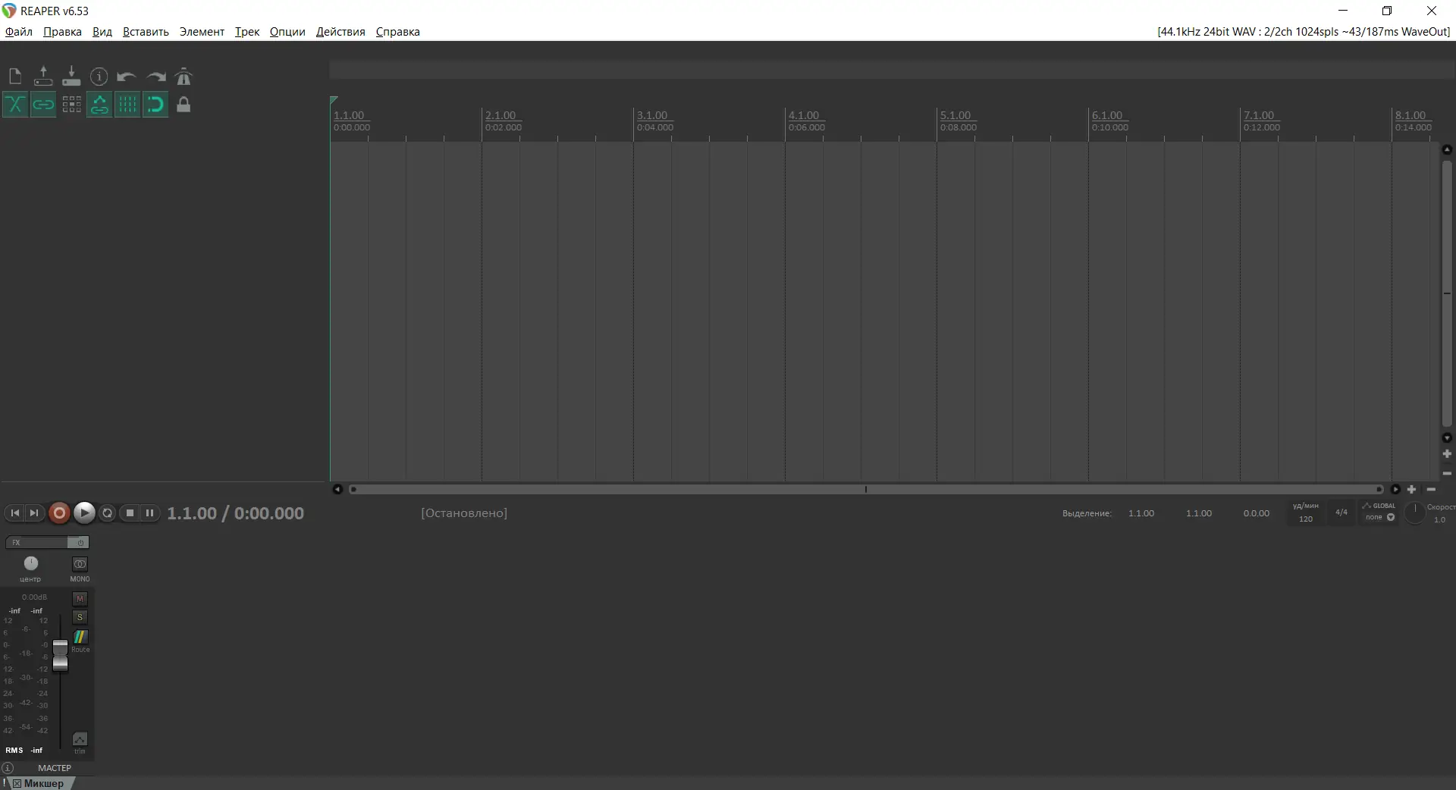Click the playback speed (Скорость) knob
1456x790 pixels.
(1414, 513)
